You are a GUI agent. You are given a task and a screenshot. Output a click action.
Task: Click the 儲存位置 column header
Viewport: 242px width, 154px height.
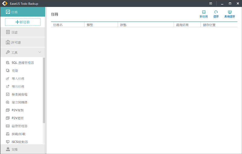tap(208, 25)
